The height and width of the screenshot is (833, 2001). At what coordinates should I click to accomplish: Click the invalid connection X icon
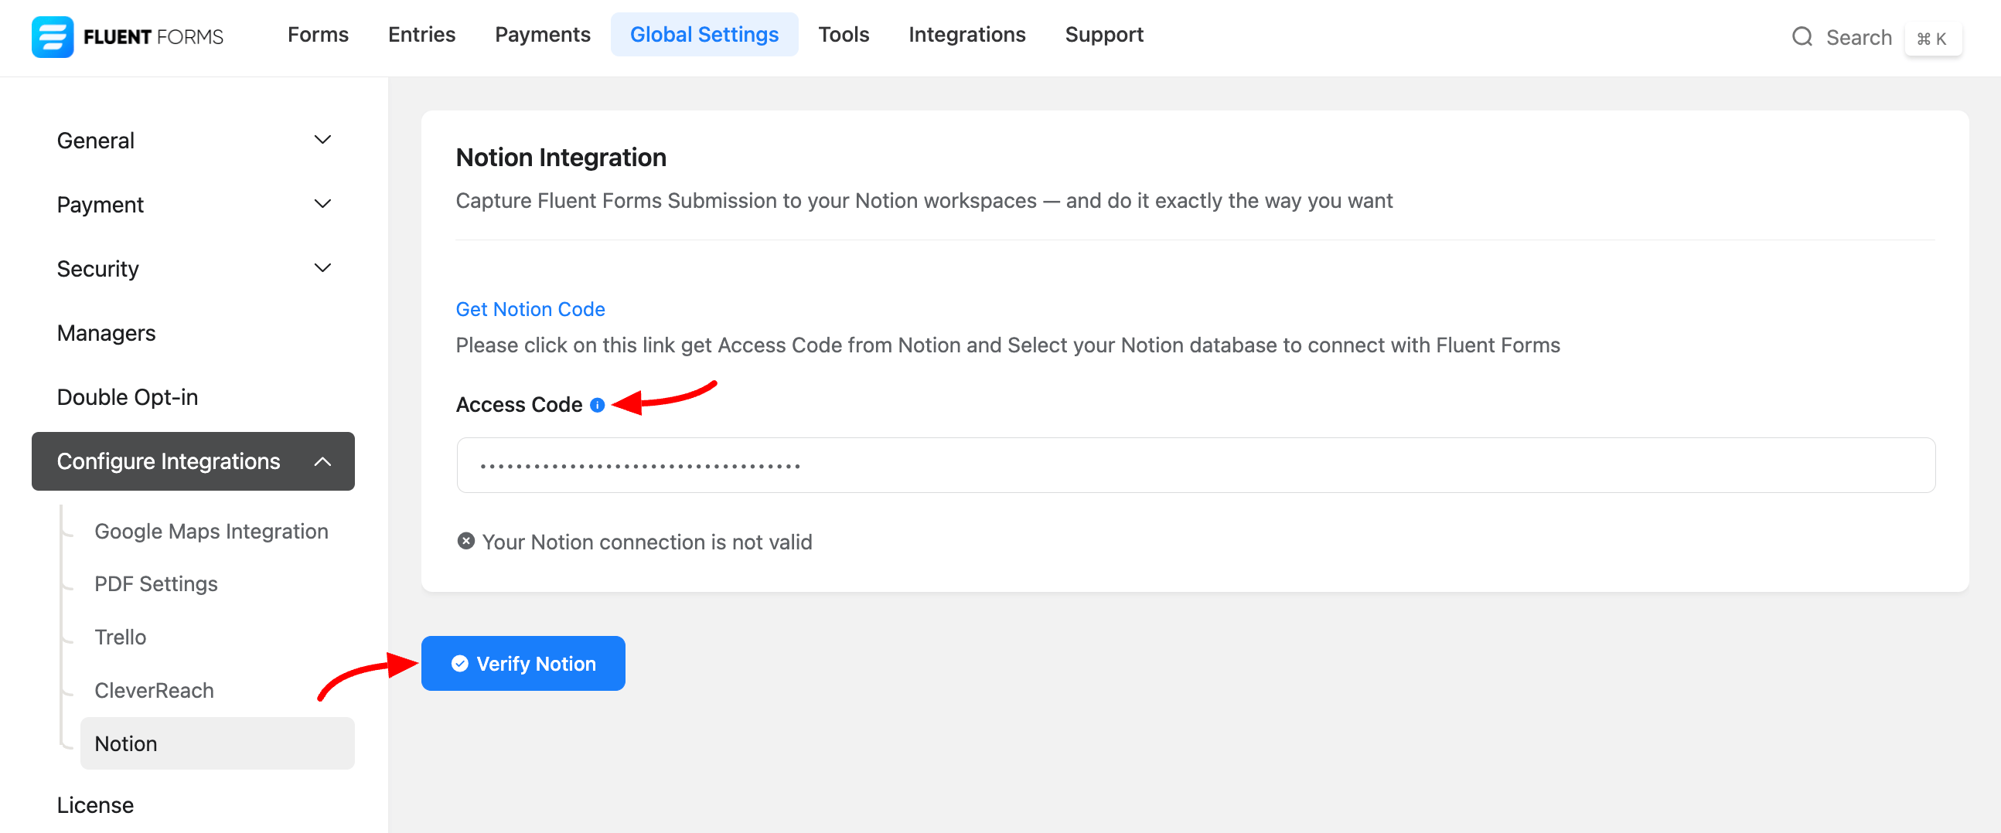click(x=465, y=541)
